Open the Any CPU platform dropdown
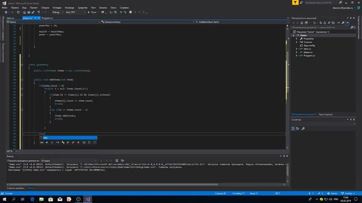 tap(75, 12)
